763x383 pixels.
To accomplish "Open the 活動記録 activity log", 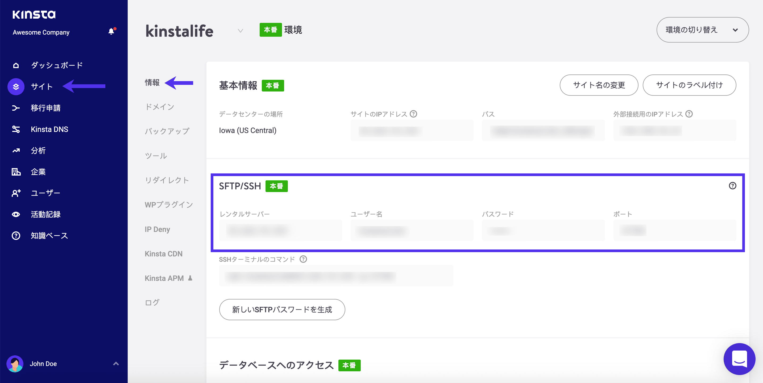I will [x=46, y=214].
